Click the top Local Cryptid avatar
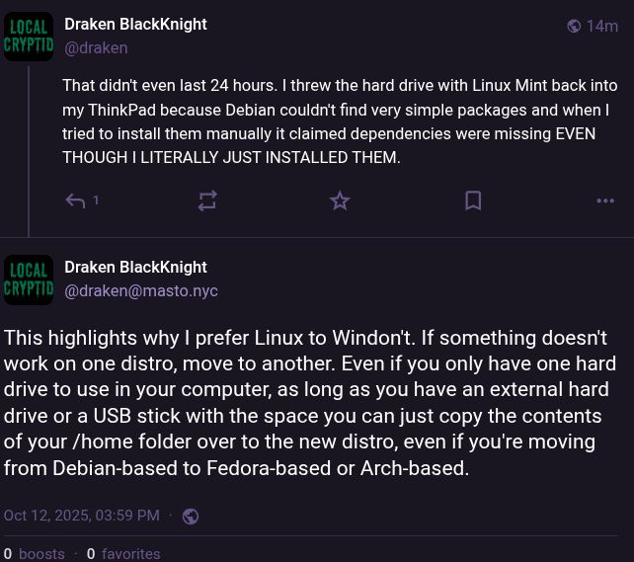The width and height of the screenshot is (634, 562). coord(29,37)
